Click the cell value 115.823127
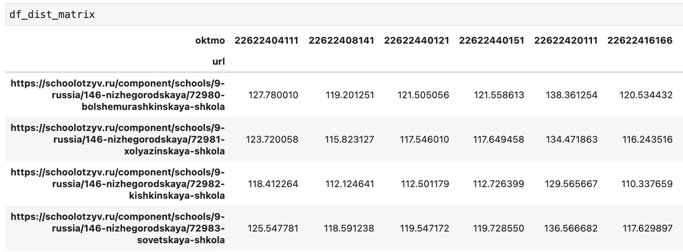The height and width of the screenshot is (252, 683). [x=349, y=139]
